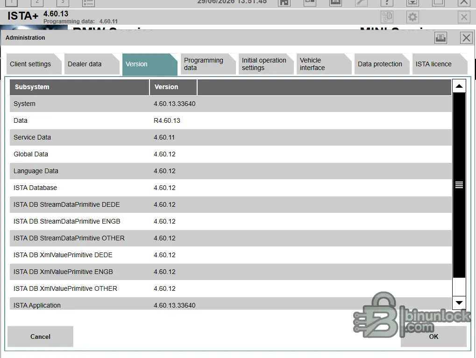The width and height of the screenshot is (476, 358).
Task: Open the wrench tool icon in top bar
Action: tap(361, 2)
